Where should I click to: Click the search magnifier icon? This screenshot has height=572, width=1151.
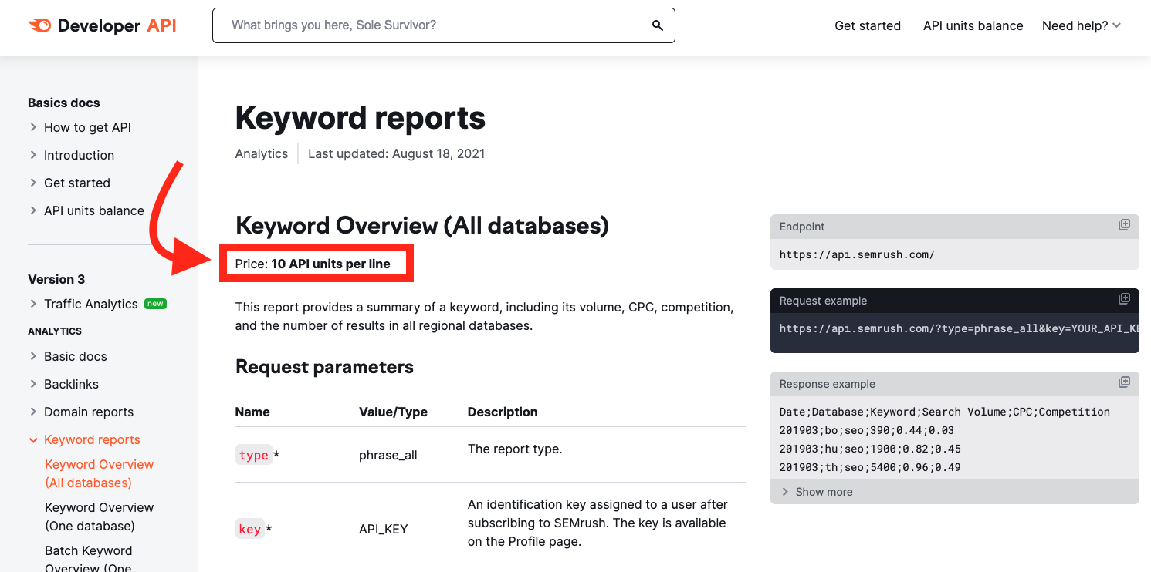[657, 25]
